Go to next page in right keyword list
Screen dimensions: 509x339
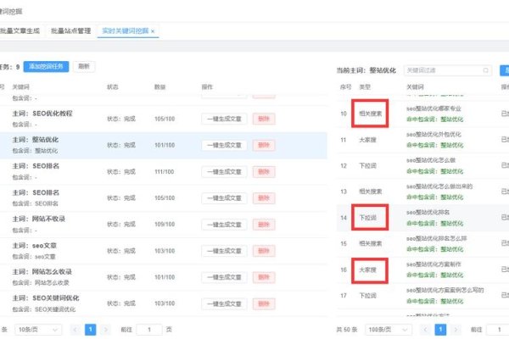pyautogui.click(x=456, y=330)
